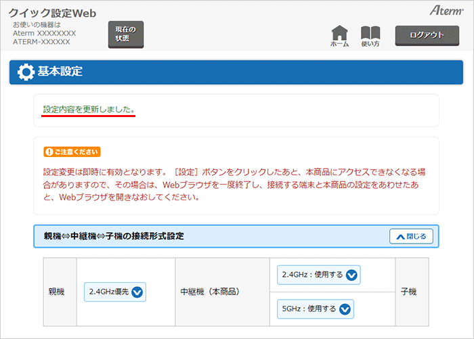The image size is (474, 339).
Task: Click the 2.4GHz:使用する dropdown arrow icon
Action: (351, 275)
